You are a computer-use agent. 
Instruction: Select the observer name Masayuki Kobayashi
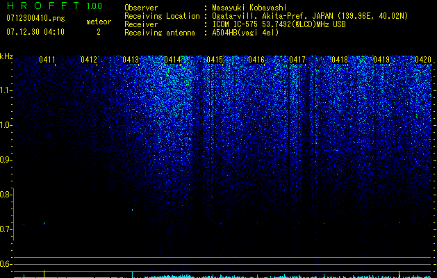tap(249, 8)
